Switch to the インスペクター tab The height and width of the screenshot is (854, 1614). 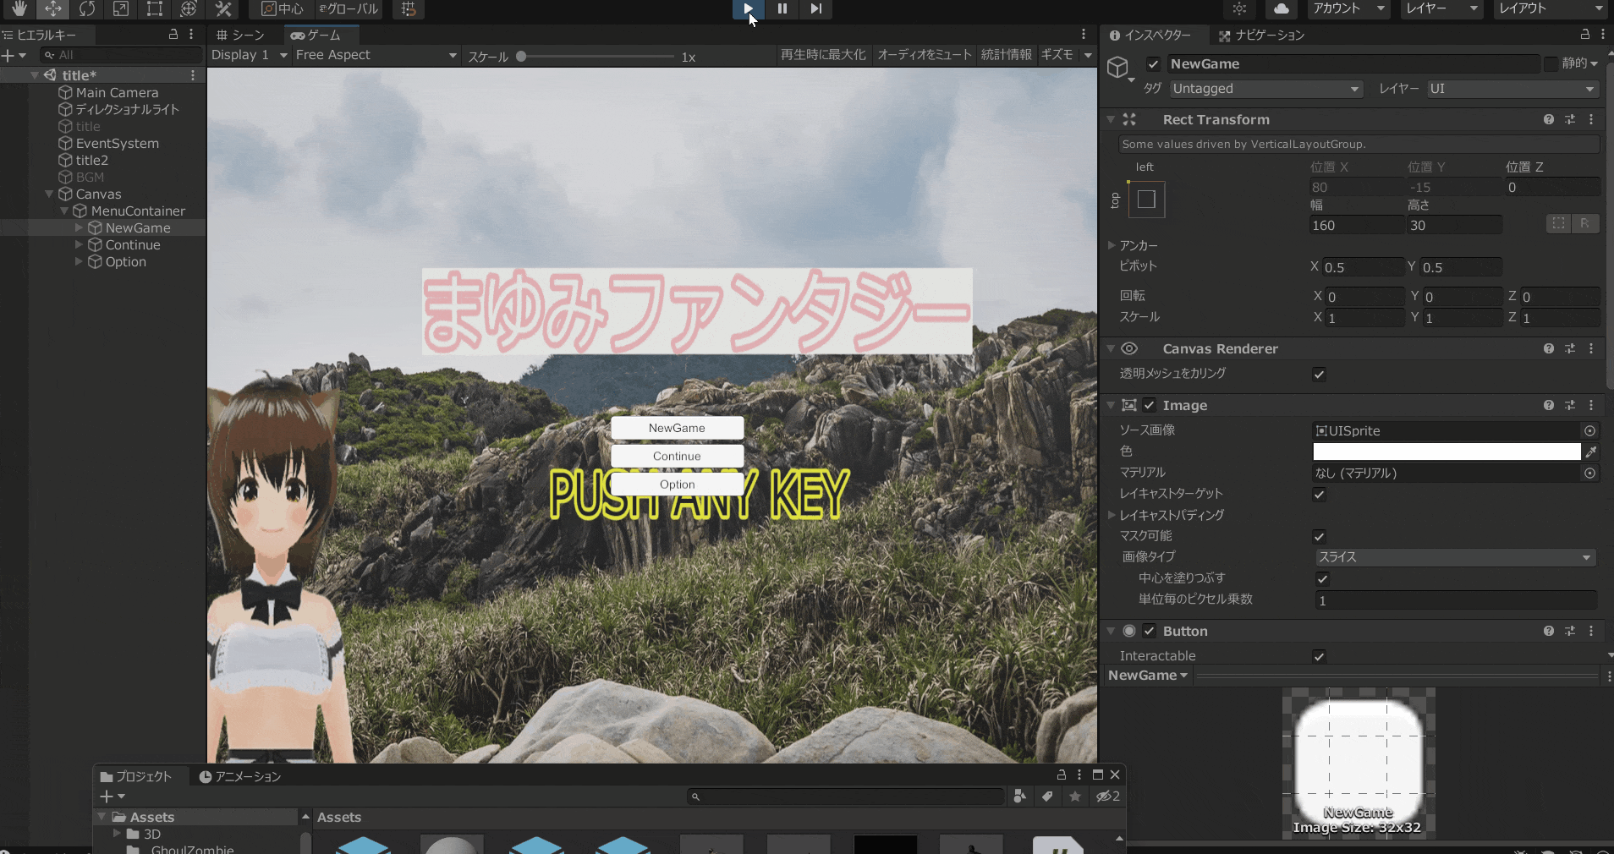[1150, 35]
